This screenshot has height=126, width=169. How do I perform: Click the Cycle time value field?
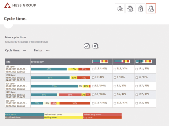pos(24,50)
